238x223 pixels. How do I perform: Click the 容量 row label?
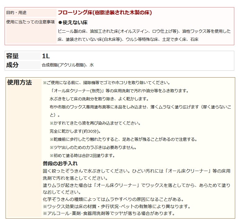point(12,56)
